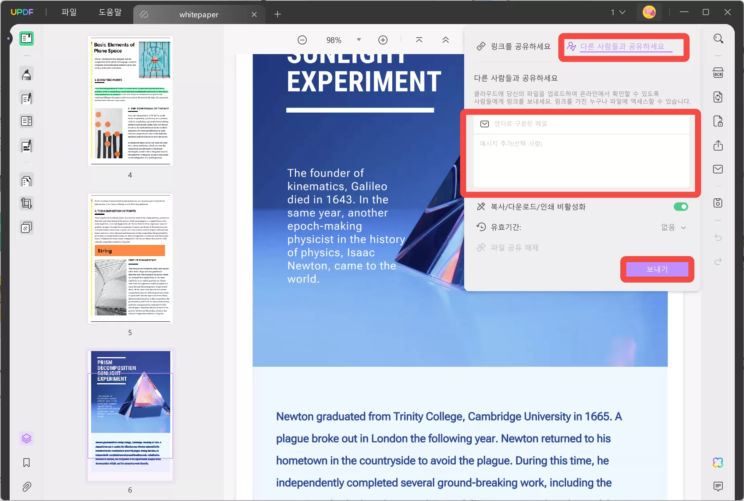744x501 pixels.
Task: Select page 6 thumbnail
Action: point(130,416)
